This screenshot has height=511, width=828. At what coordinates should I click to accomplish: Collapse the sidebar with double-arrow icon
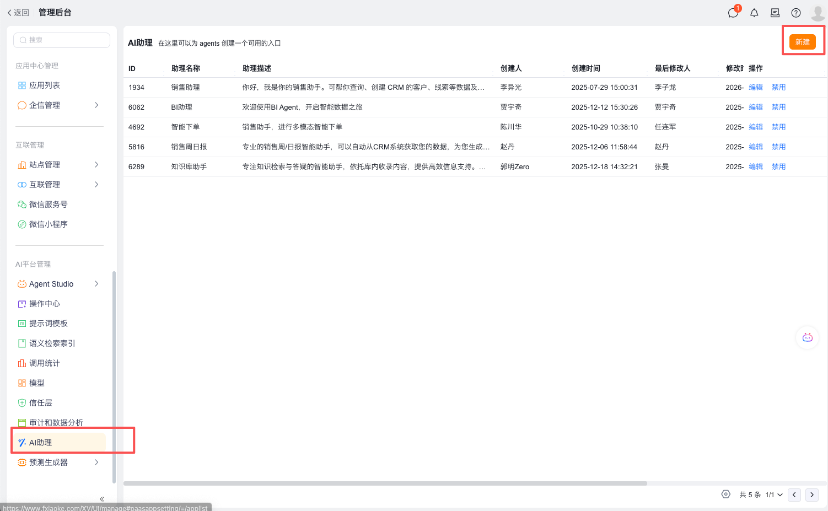[102, 499]
